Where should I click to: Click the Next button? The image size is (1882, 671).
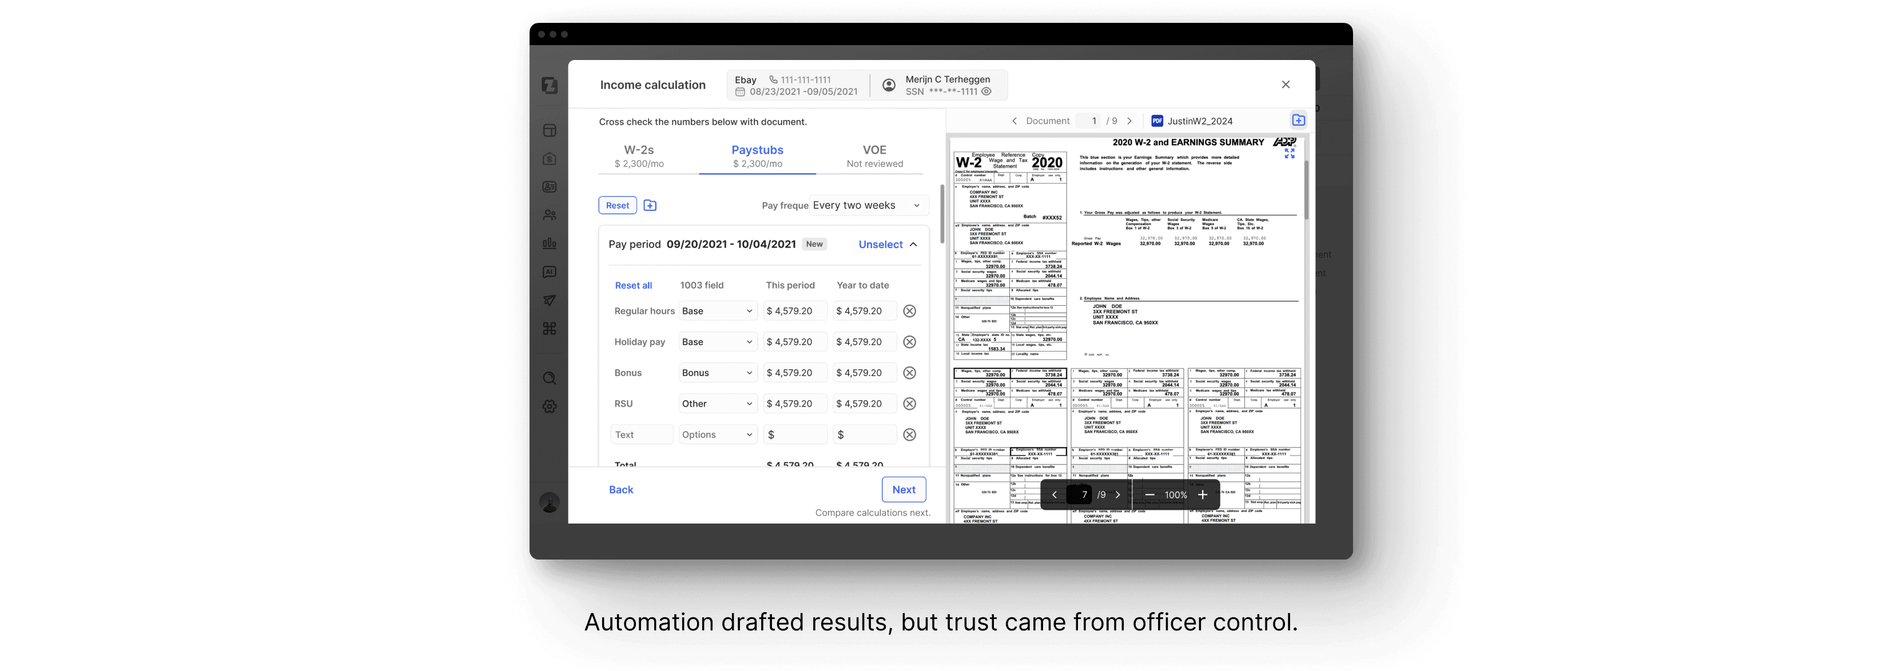click(x=903, y=489)
